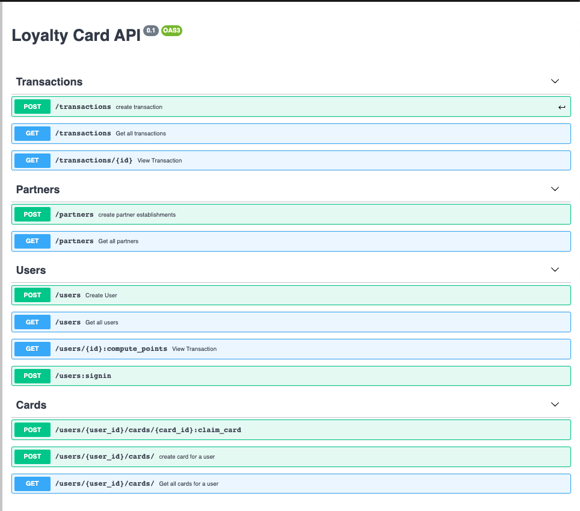This screenshot has width=580, height=511.
Task: Click the Loyalty Card API title
Action: (76, 36)
